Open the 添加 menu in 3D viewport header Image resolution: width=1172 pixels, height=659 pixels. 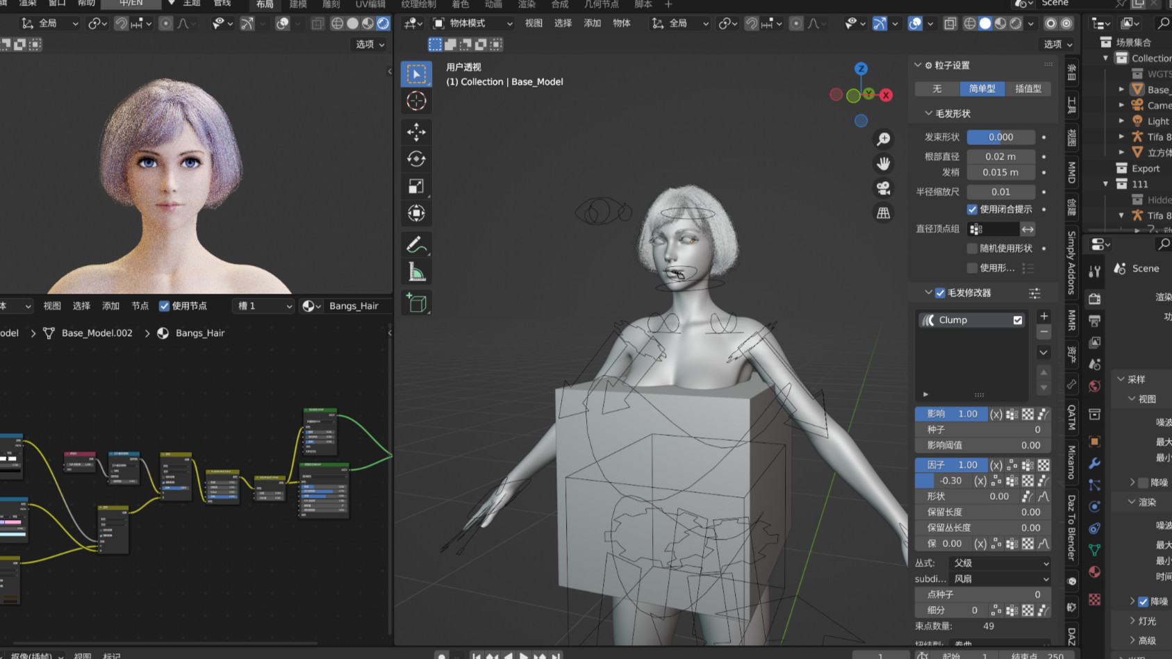[x=592, y=24]
